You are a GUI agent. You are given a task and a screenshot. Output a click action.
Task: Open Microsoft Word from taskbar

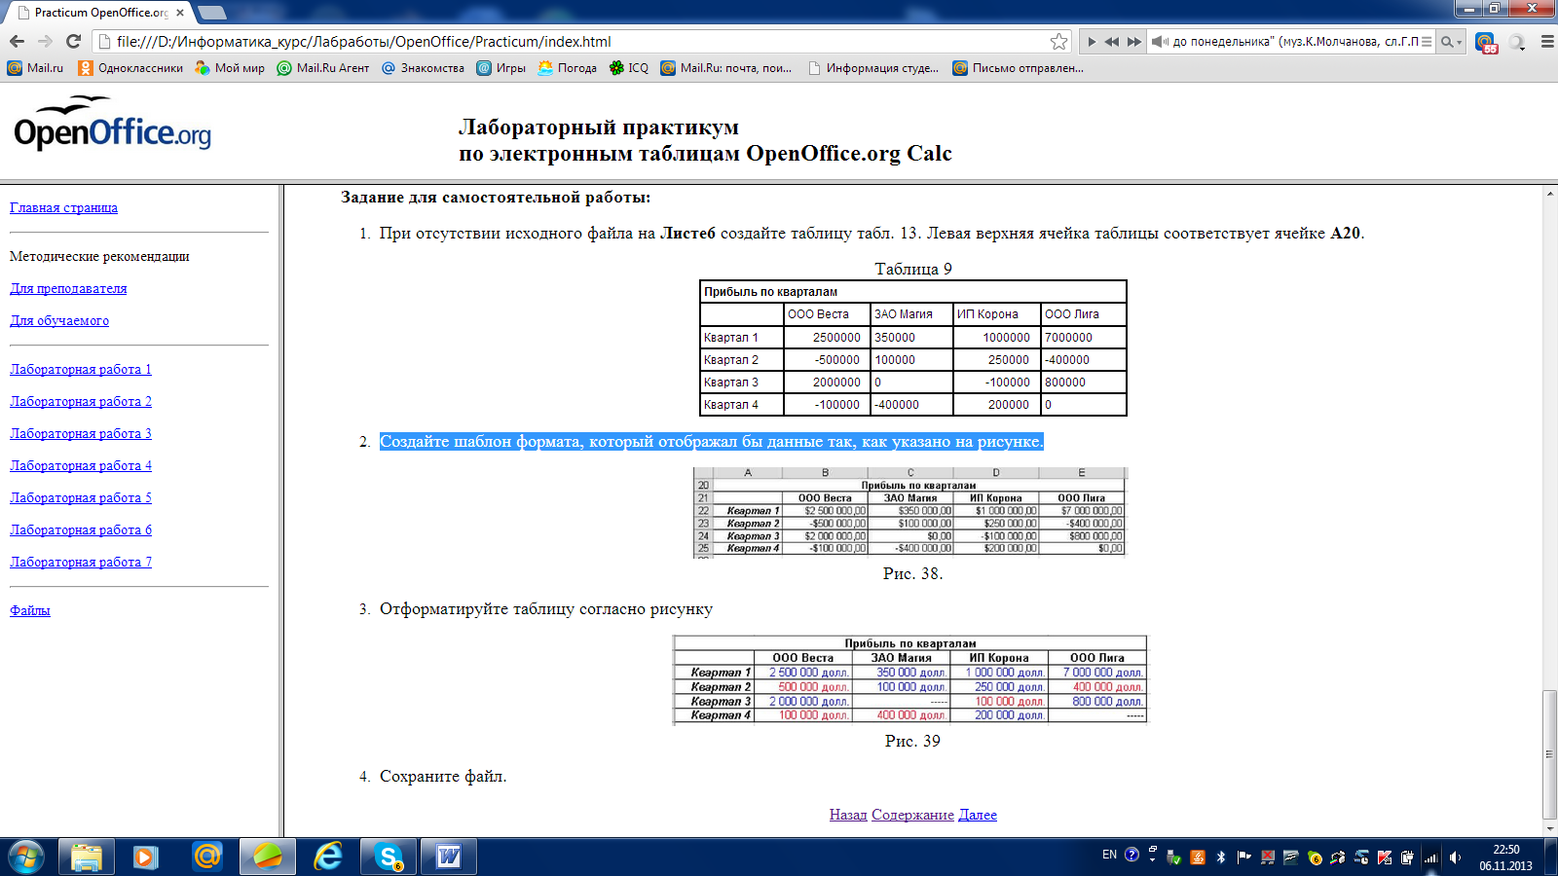(x=449, y=857)
